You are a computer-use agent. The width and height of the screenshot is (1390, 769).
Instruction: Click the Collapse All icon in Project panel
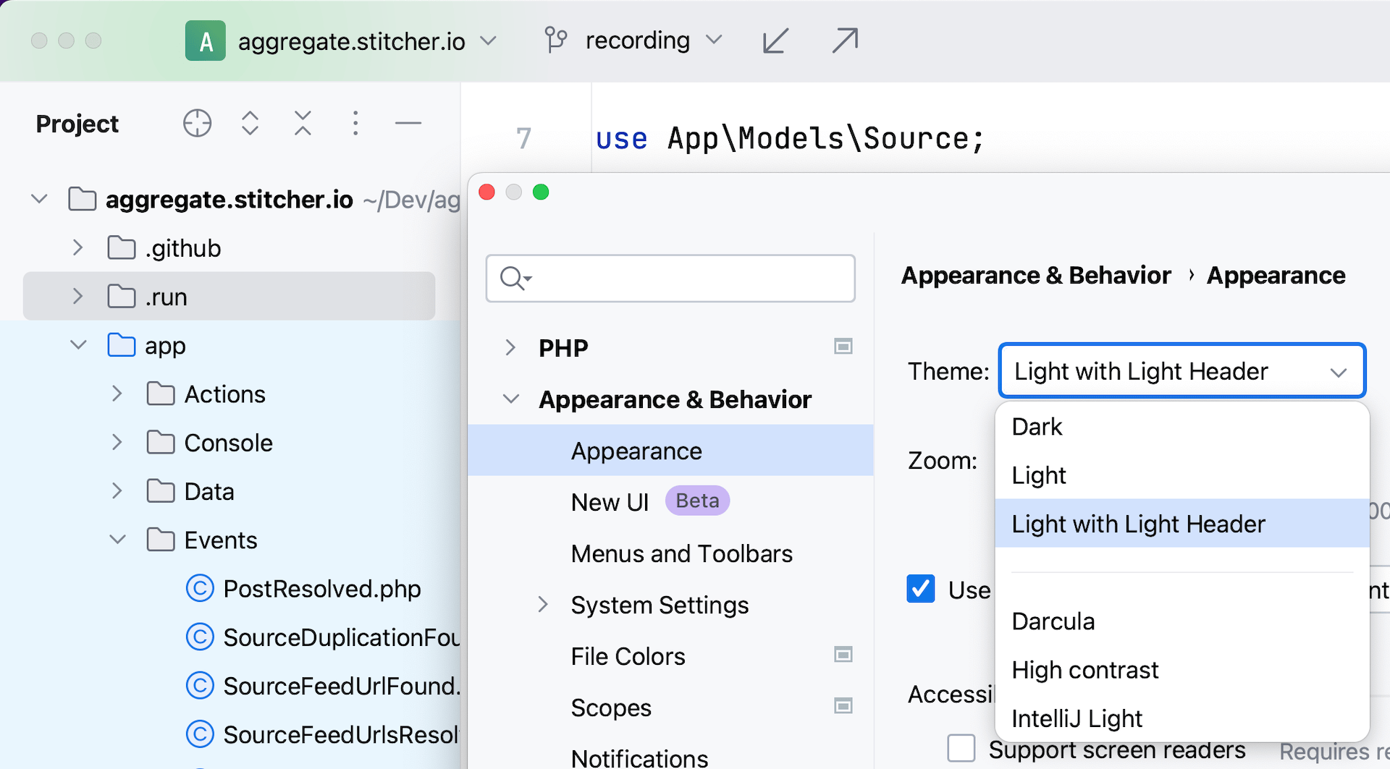click(303, 124)
